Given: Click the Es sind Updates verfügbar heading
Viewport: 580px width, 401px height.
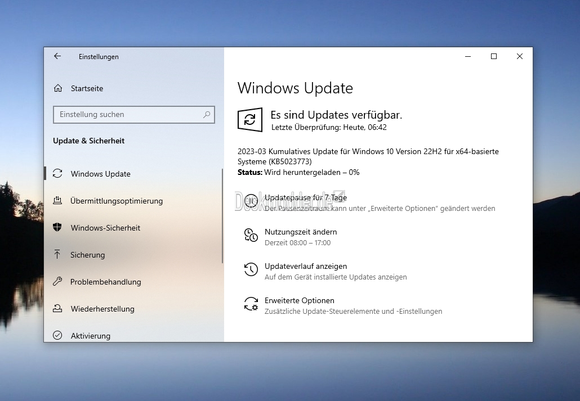Looking at the screenshot, I should (336, 115).
